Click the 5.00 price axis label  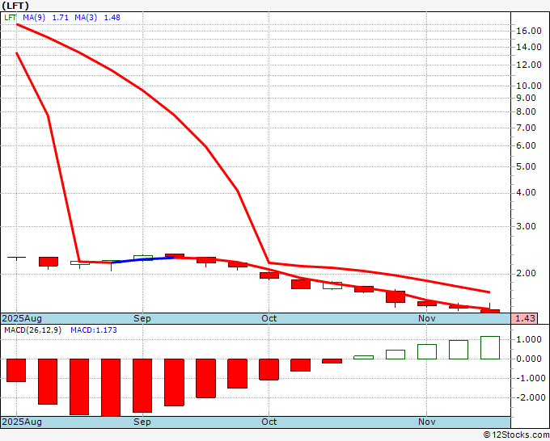click(527, 166)
